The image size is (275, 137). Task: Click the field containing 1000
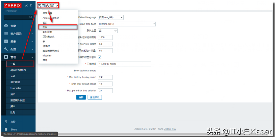(x=105, y=38)
